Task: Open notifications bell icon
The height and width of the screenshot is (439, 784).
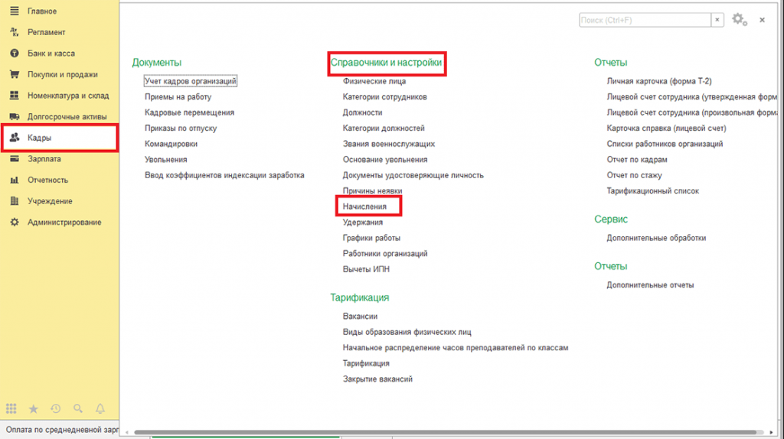Action: 100,409
